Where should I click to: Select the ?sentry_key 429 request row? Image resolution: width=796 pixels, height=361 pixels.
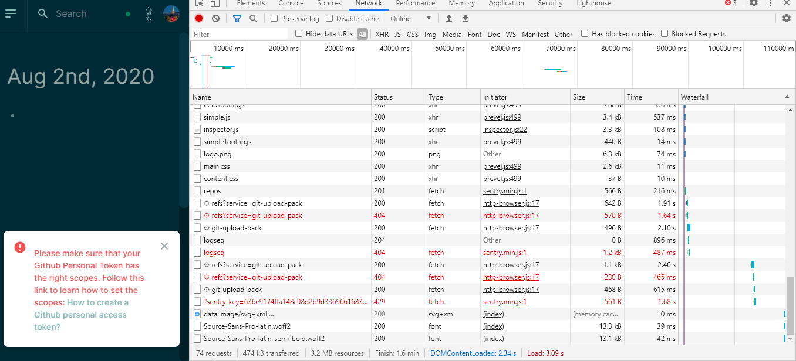[x=487, y=302]
